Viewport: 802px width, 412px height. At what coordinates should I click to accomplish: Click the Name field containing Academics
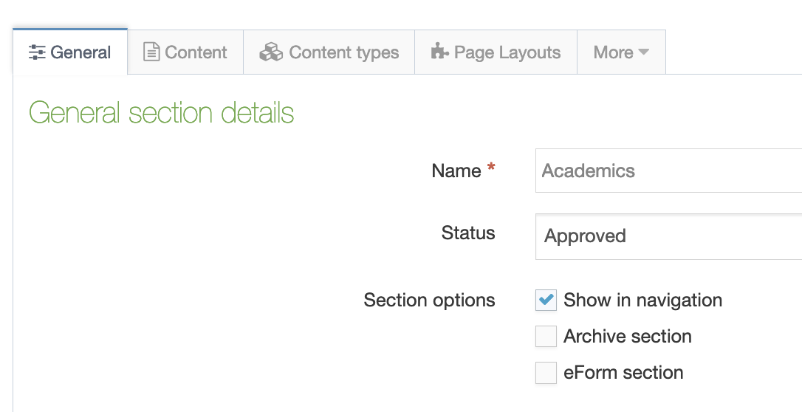coord(668,171)
